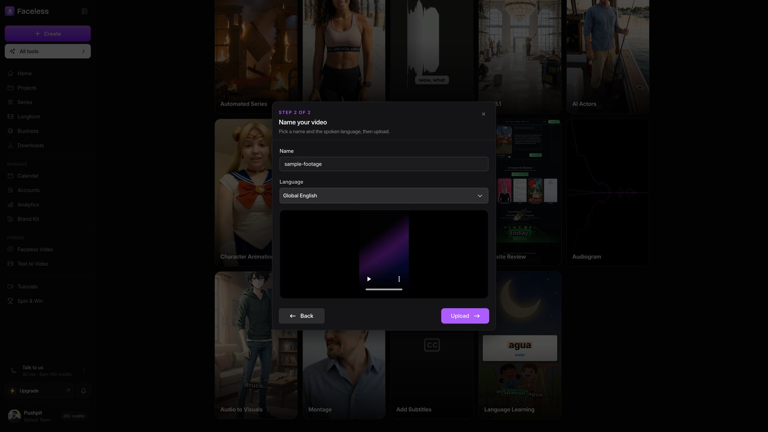Image resolution: width=768 pixels, height=432 pixels.
Task: Play the sample-footage video preview
Action: [369, 279]
